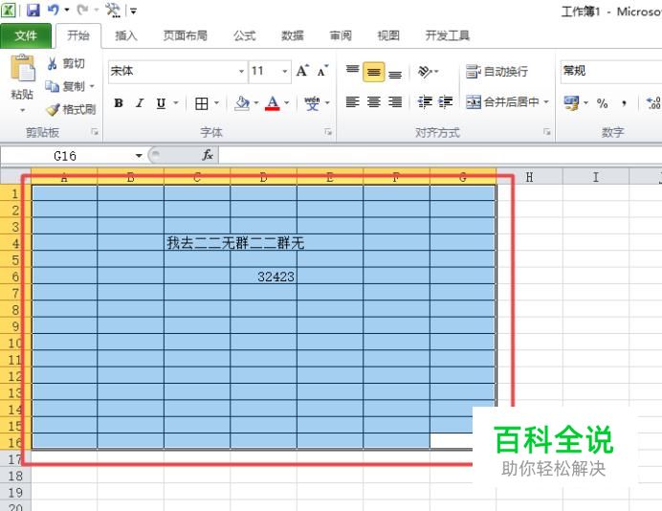Align text left
This screenshot has height=511, width=662.
point(353,102)
